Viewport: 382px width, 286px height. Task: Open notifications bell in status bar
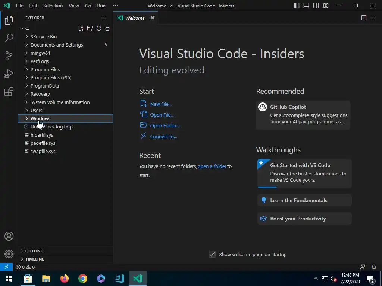pos(374,267)
